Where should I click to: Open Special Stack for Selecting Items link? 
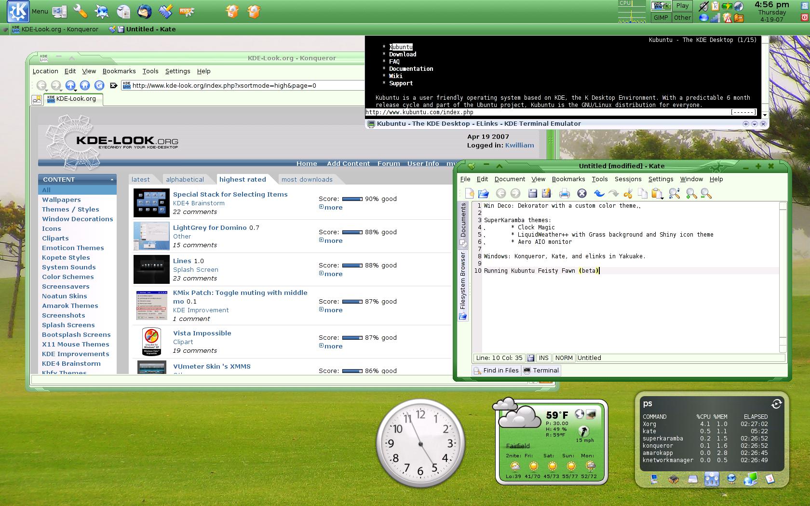(230, 194)
